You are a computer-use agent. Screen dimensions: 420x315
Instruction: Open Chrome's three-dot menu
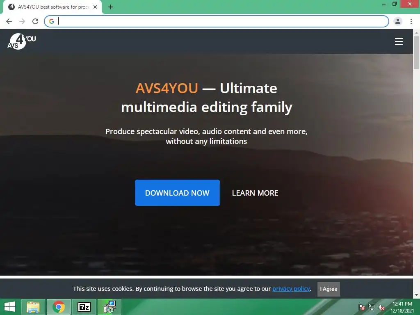pyautogui.click(x=411, y=21)
